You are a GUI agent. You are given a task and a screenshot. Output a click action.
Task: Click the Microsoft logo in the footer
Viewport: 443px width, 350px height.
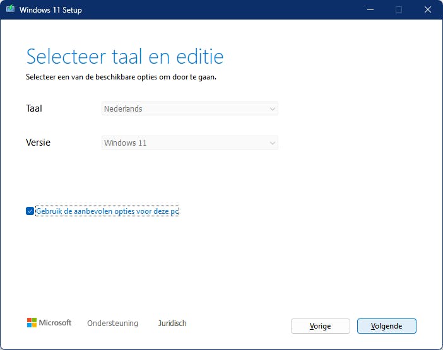point(49,323)
